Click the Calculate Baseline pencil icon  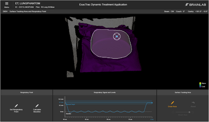[x=37, y=106]
